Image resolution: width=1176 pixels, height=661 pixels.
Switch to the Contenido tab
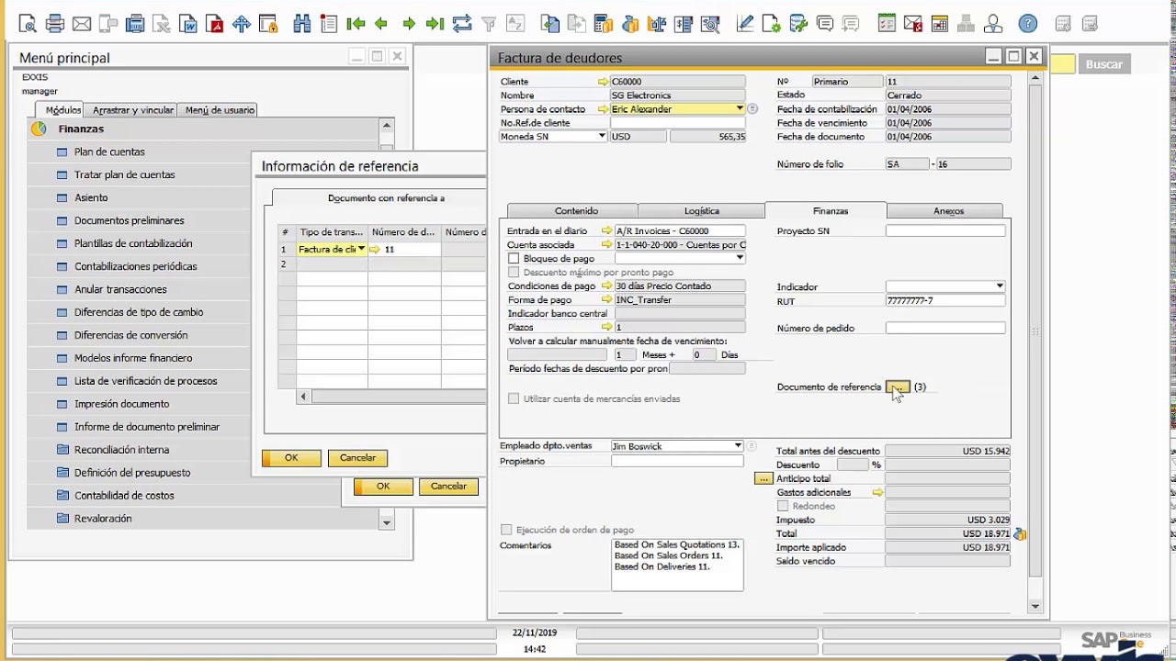pyautogui.click(x=576, y=211)
